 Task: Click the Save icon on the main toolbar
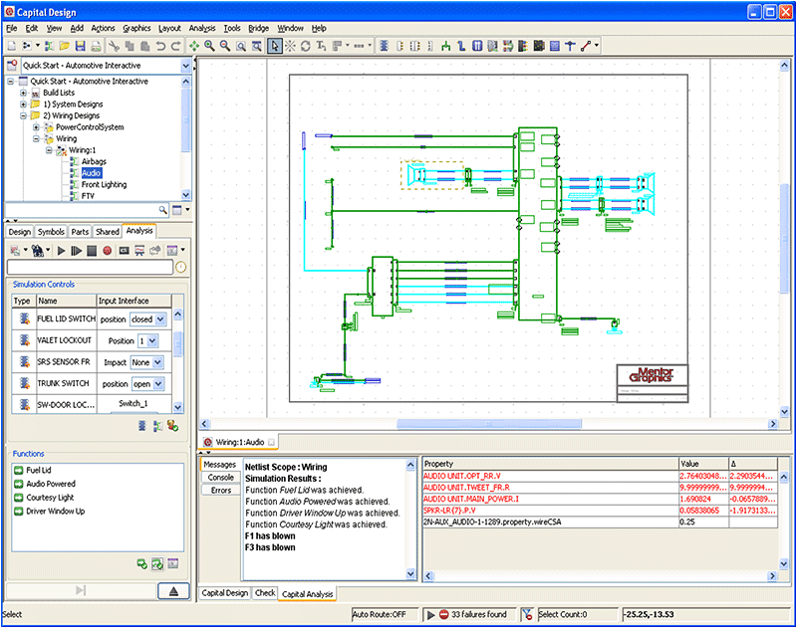(x=82, y=45)
